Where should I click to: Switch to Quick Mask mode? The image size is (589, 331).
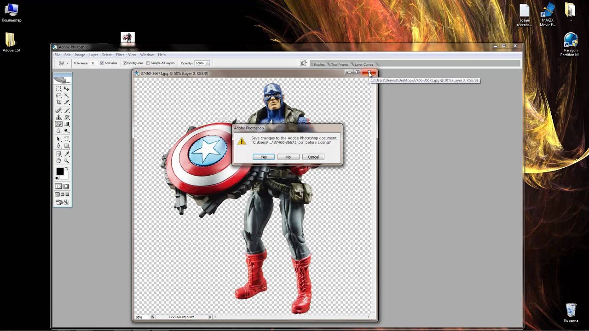click(66, 186)
